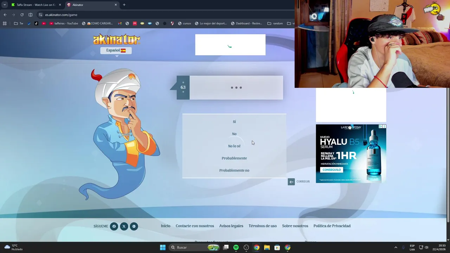This screenshot has width=450, height=253.
Task: Open the Gmail bookmark icon
Action: [x=120, y=24]
